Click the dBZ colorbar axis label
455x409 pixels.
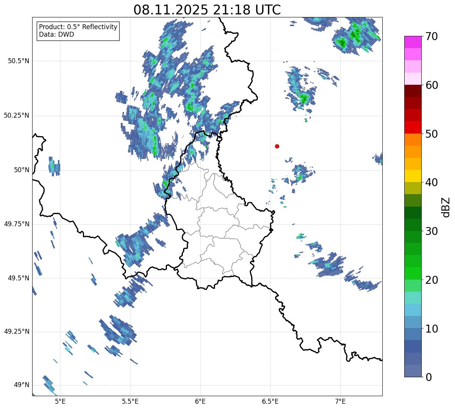(x=446, y=207)
